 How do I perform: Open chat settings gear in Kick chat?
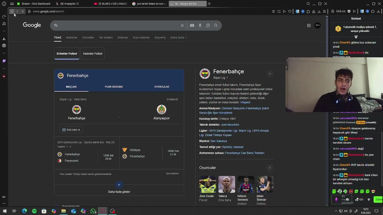[369, 199]
